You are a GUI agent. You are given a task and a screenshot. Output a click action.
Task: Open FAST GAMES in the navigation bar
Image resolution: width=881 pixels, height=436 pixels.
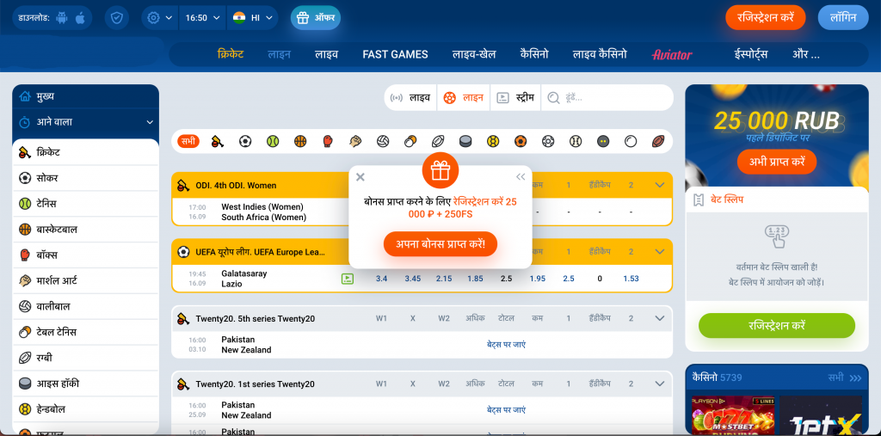[x=395, y=54]
